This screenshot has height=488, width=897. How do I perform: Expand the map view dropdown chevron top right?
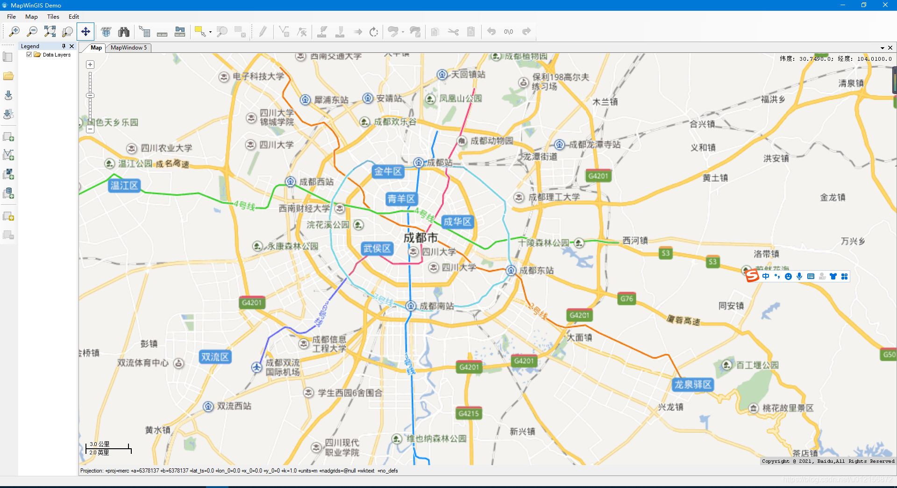pos(883,48)
